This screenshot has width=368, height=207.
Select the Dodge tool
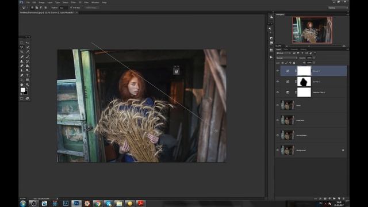[x=28, y=70]
